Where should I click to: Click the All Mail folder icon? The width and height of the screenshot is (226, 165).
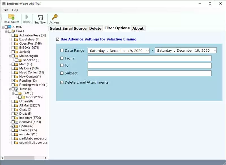[16, 105]
